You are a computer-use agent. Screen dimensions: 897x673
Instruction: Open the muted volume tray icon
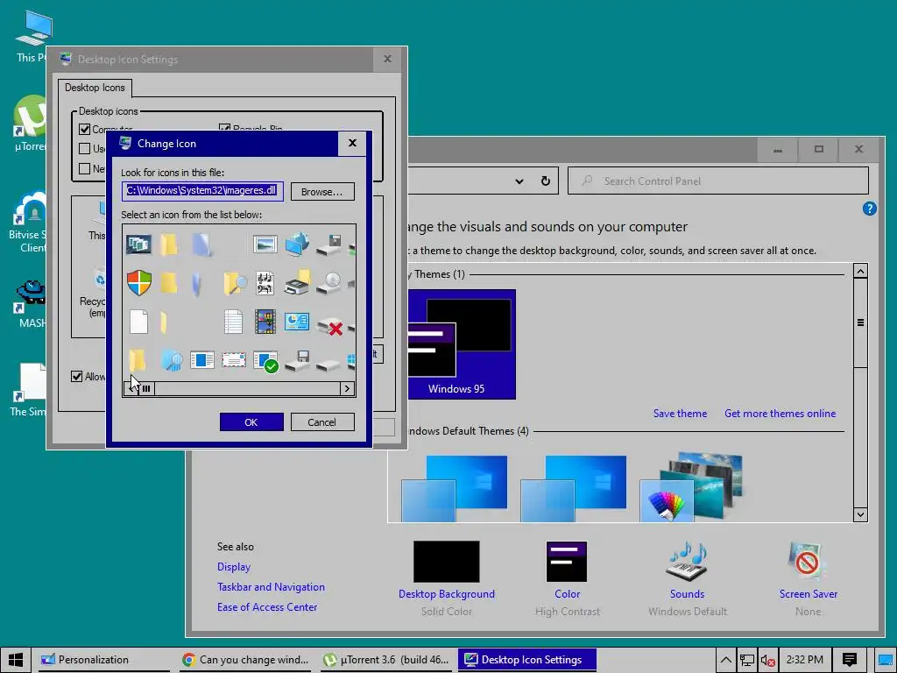pyautogui.click(x=767, y=661)
